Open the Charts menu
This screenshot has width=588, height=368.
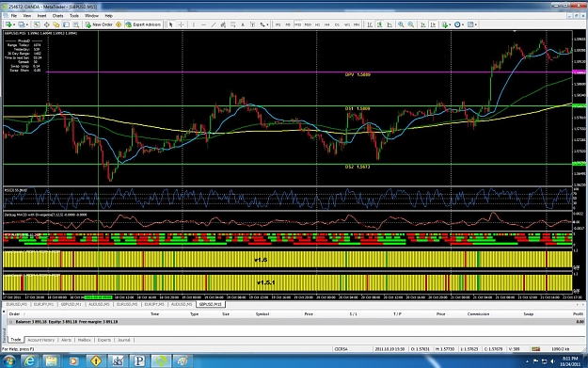click(57, 16)
